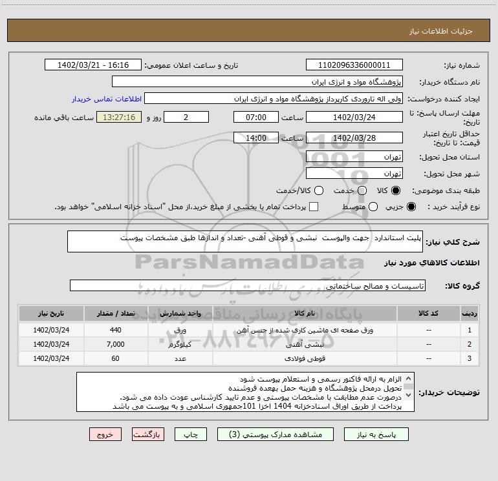Click the price validity time 14:00 field
The image size is (498, 481).
256,138
